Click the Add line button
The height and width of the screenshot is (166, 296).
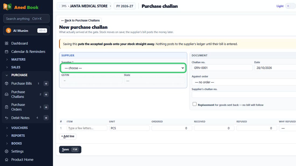pyautogui.click(x=68, y=136)
